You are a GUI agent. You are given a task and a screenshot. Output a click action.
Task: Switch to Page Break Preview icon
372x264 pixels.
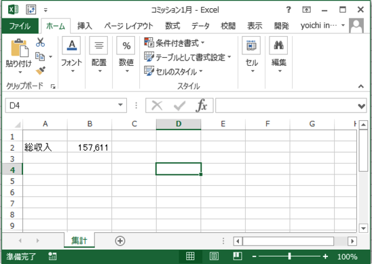click(x=238, y=256)
